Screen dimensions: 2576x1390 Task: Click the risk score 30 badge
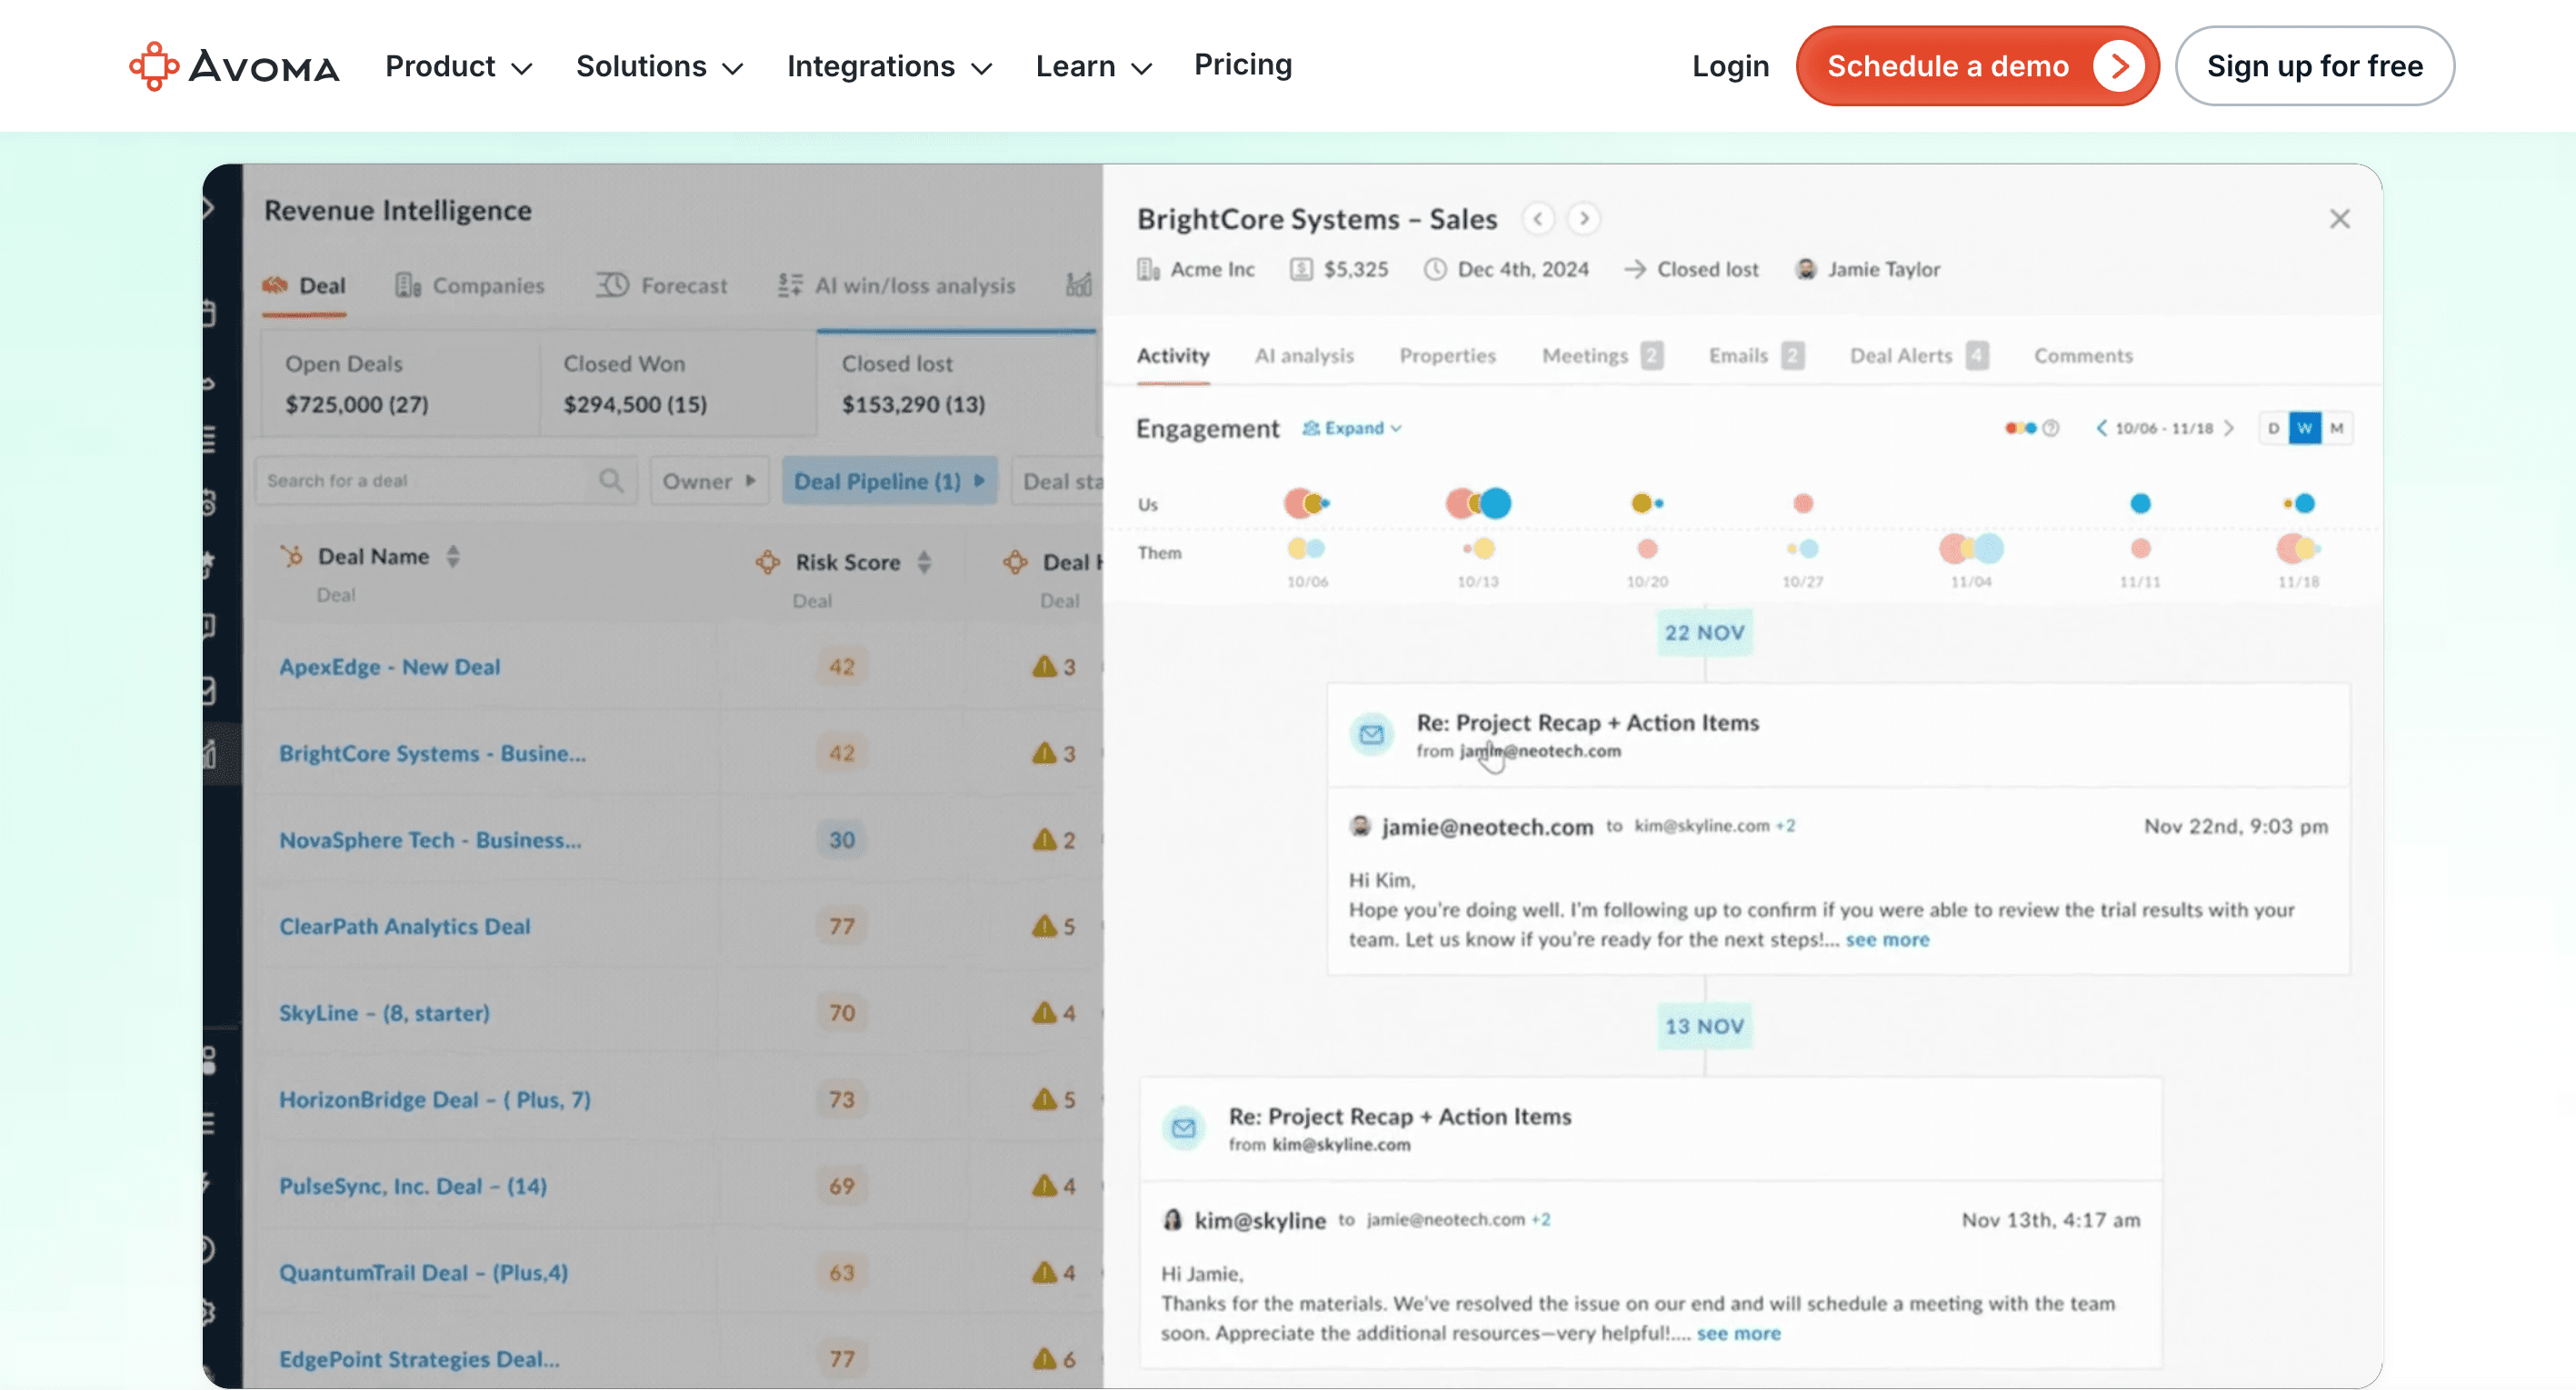(x=842, y=840)
